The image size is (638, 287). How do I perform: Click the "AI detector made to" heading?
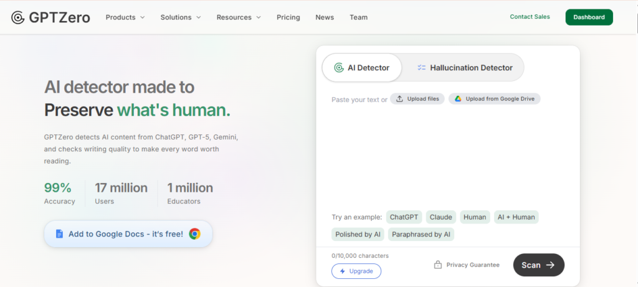click(x=119, y=87)
